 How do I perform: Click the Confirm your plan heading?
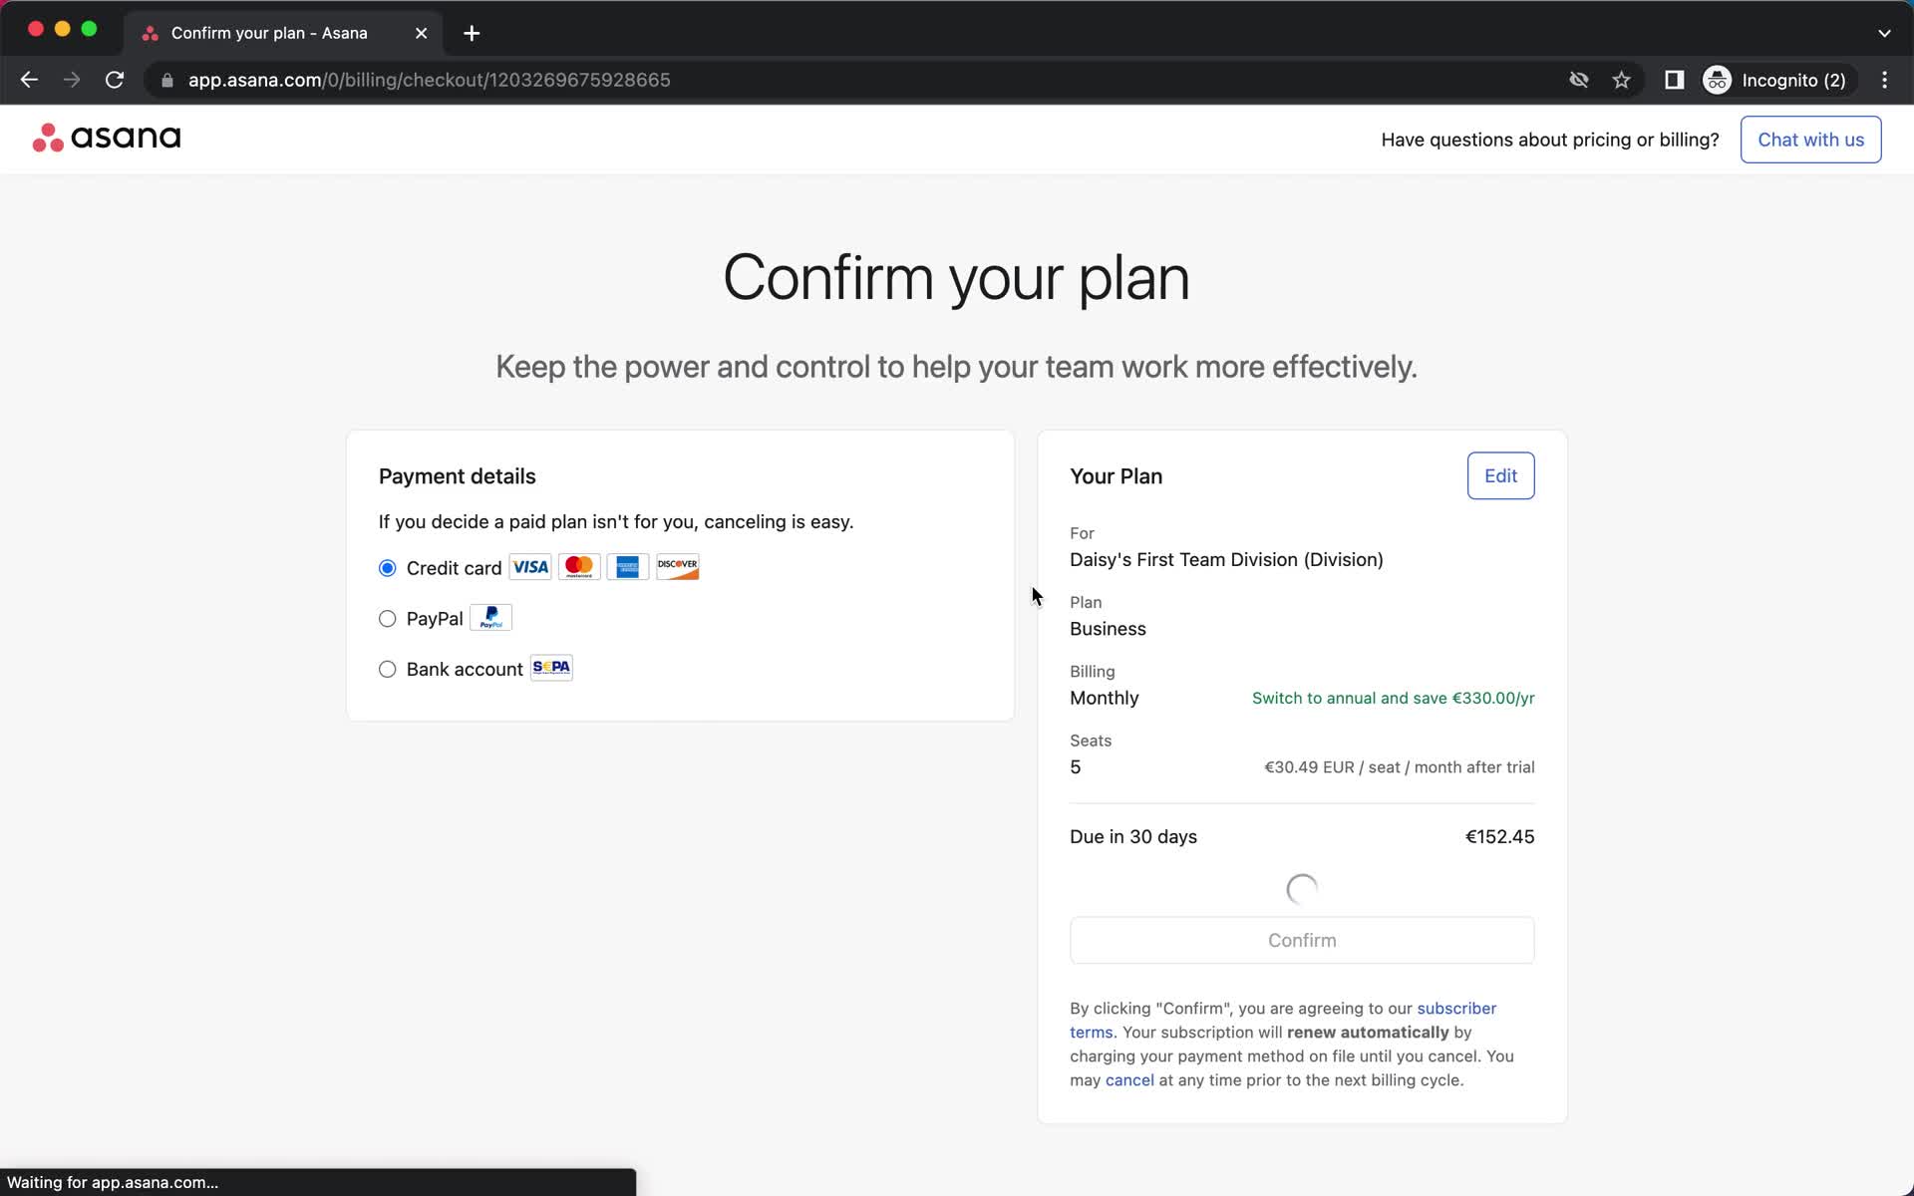click(956, 277)
